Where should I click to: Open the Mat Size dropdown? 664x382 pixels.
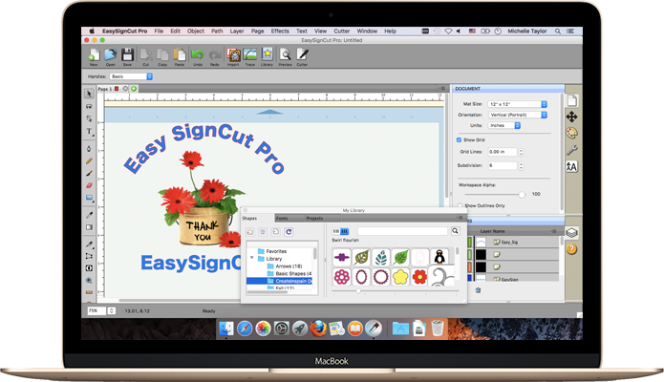517,102
